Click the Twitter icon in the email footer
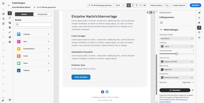Viewport: 204px width, 103px height. pos(107,92)
